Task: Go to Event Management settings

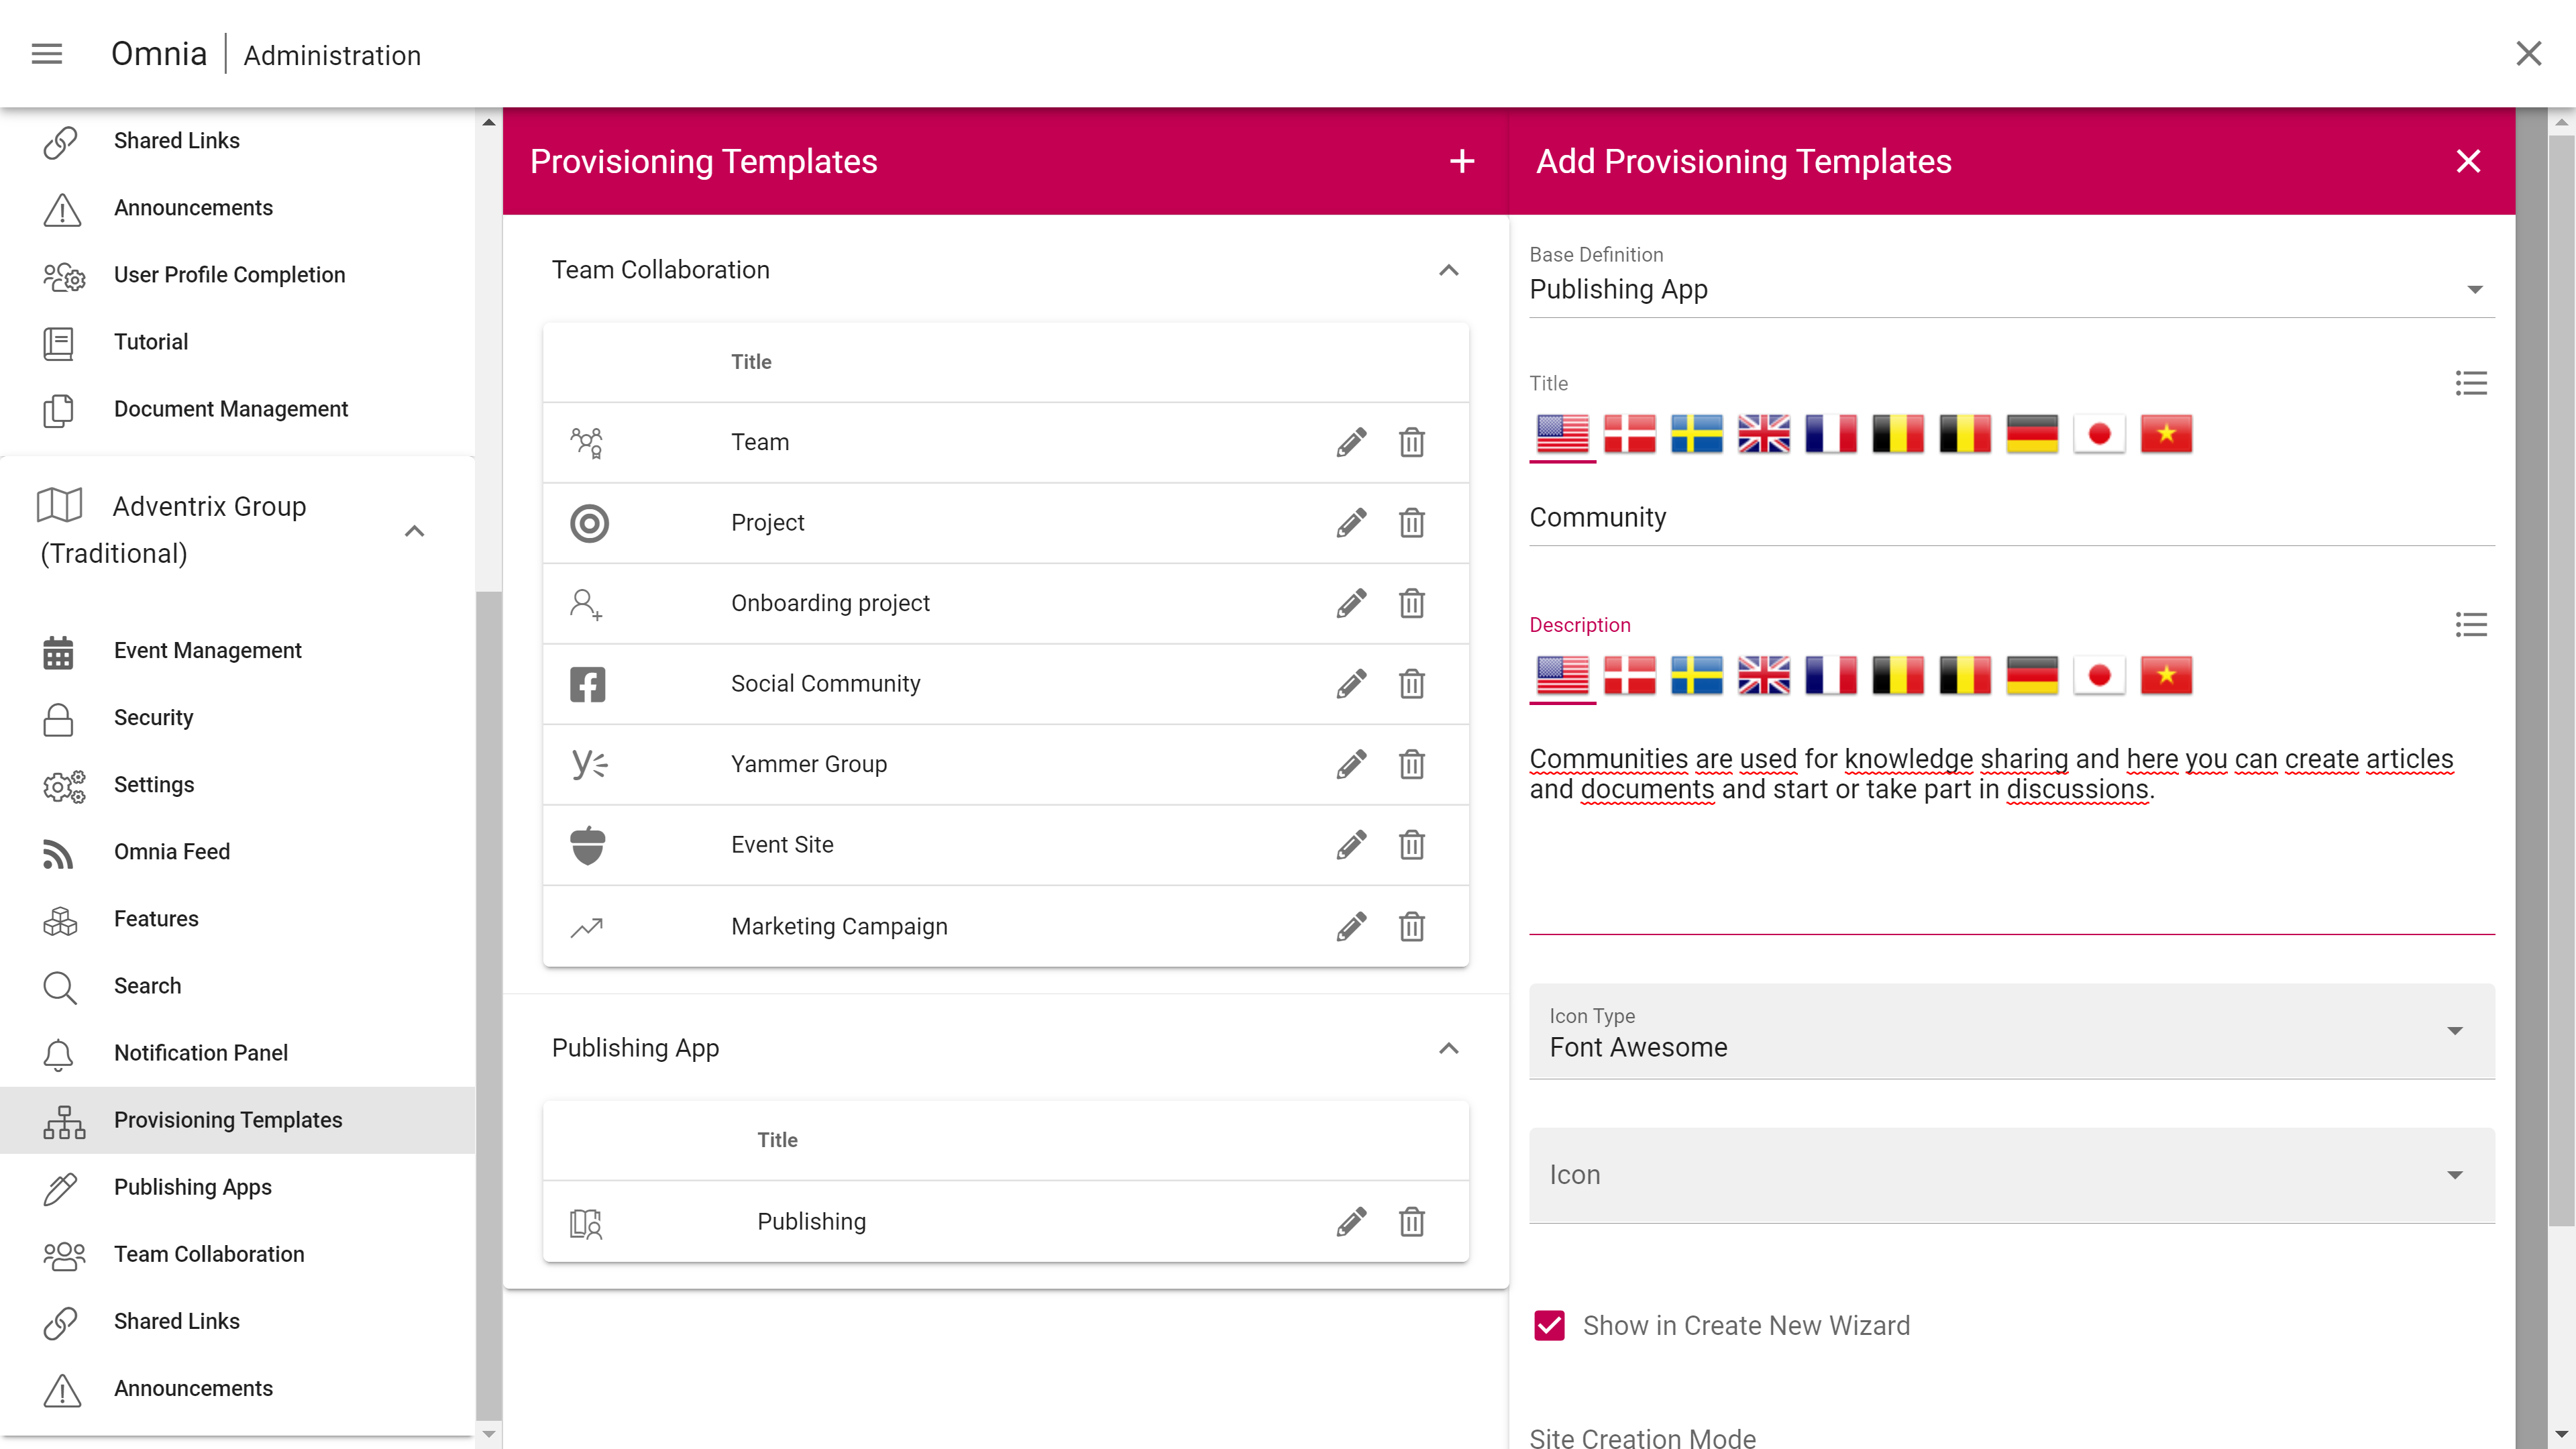Action: click(207, 650)
